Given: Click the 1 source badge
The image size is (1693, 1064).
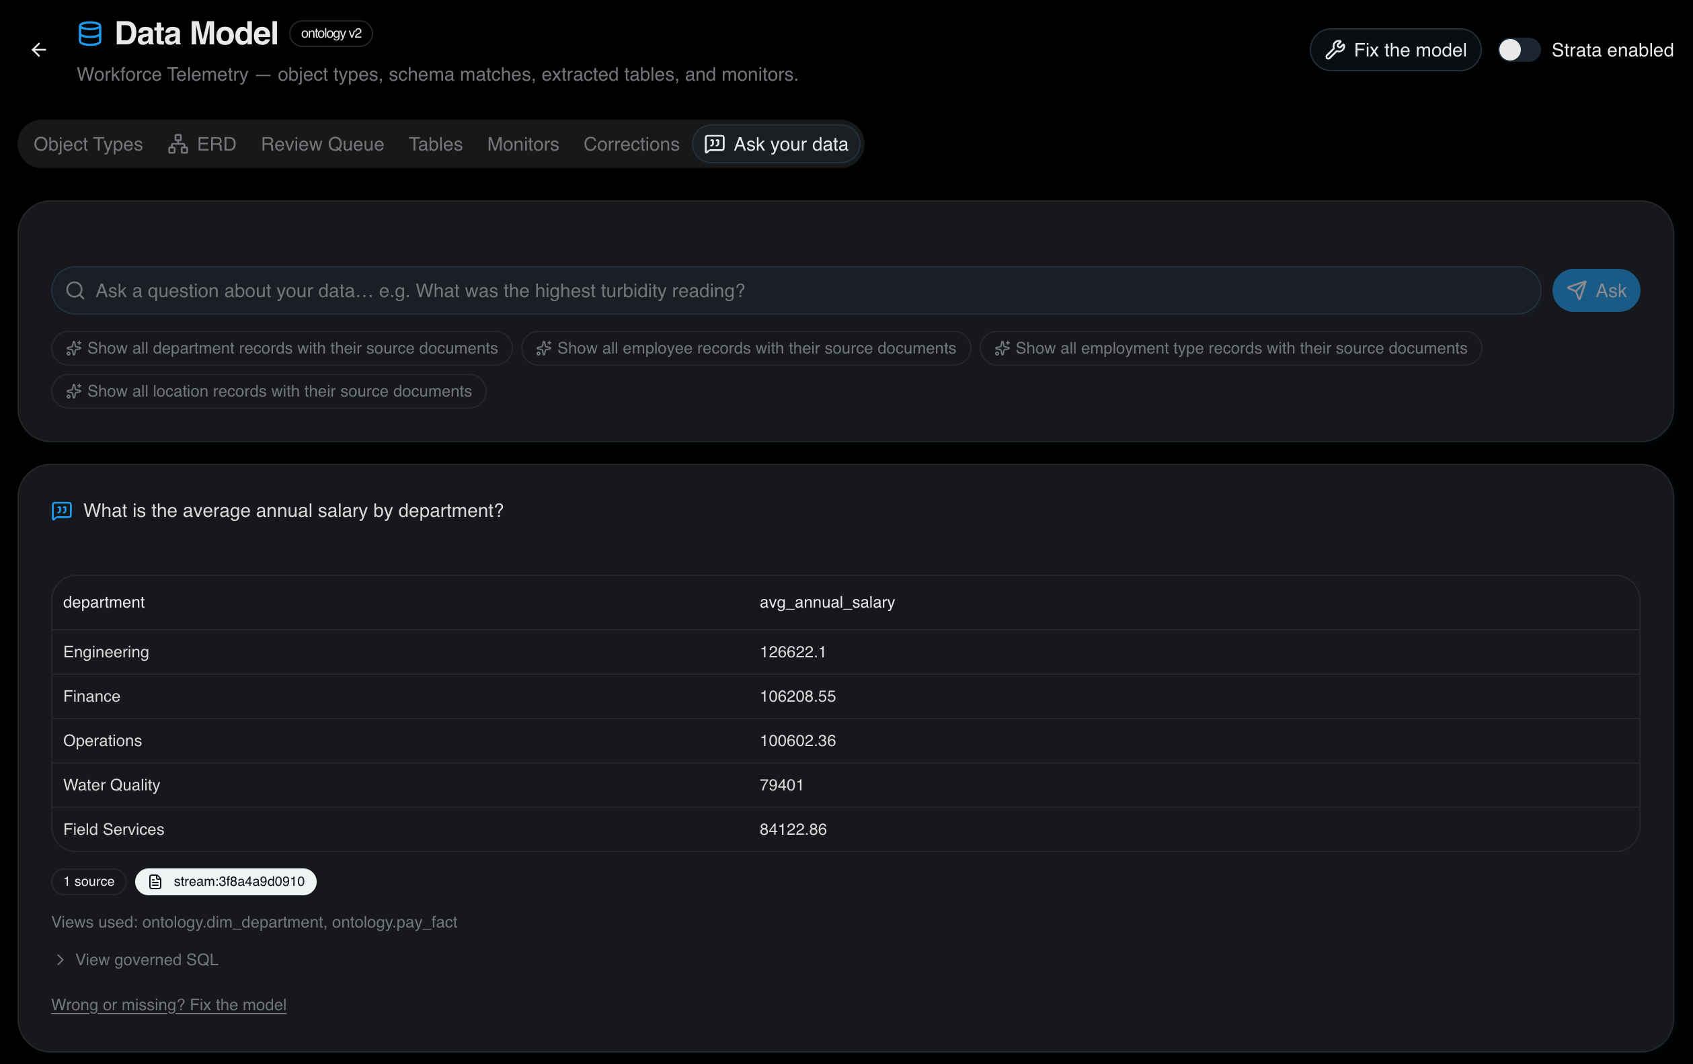Looking at the screenshot, I should tap(89, 881).
